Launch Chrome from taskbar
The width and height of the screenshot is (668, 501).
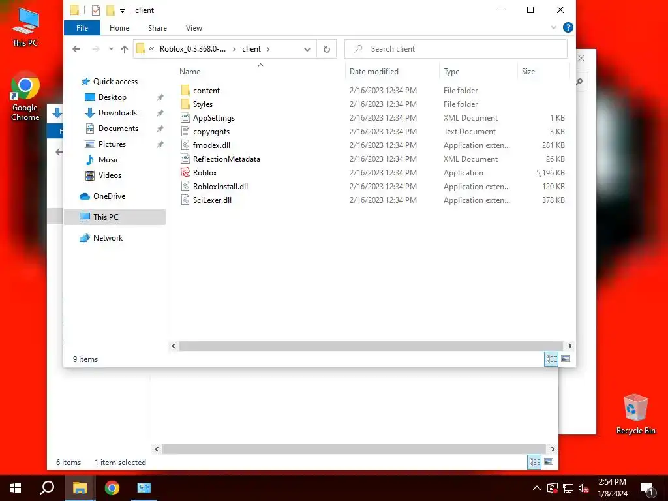tap(112, 488)
